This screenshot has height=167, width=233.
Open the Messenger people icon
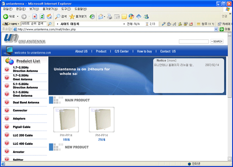146,17
